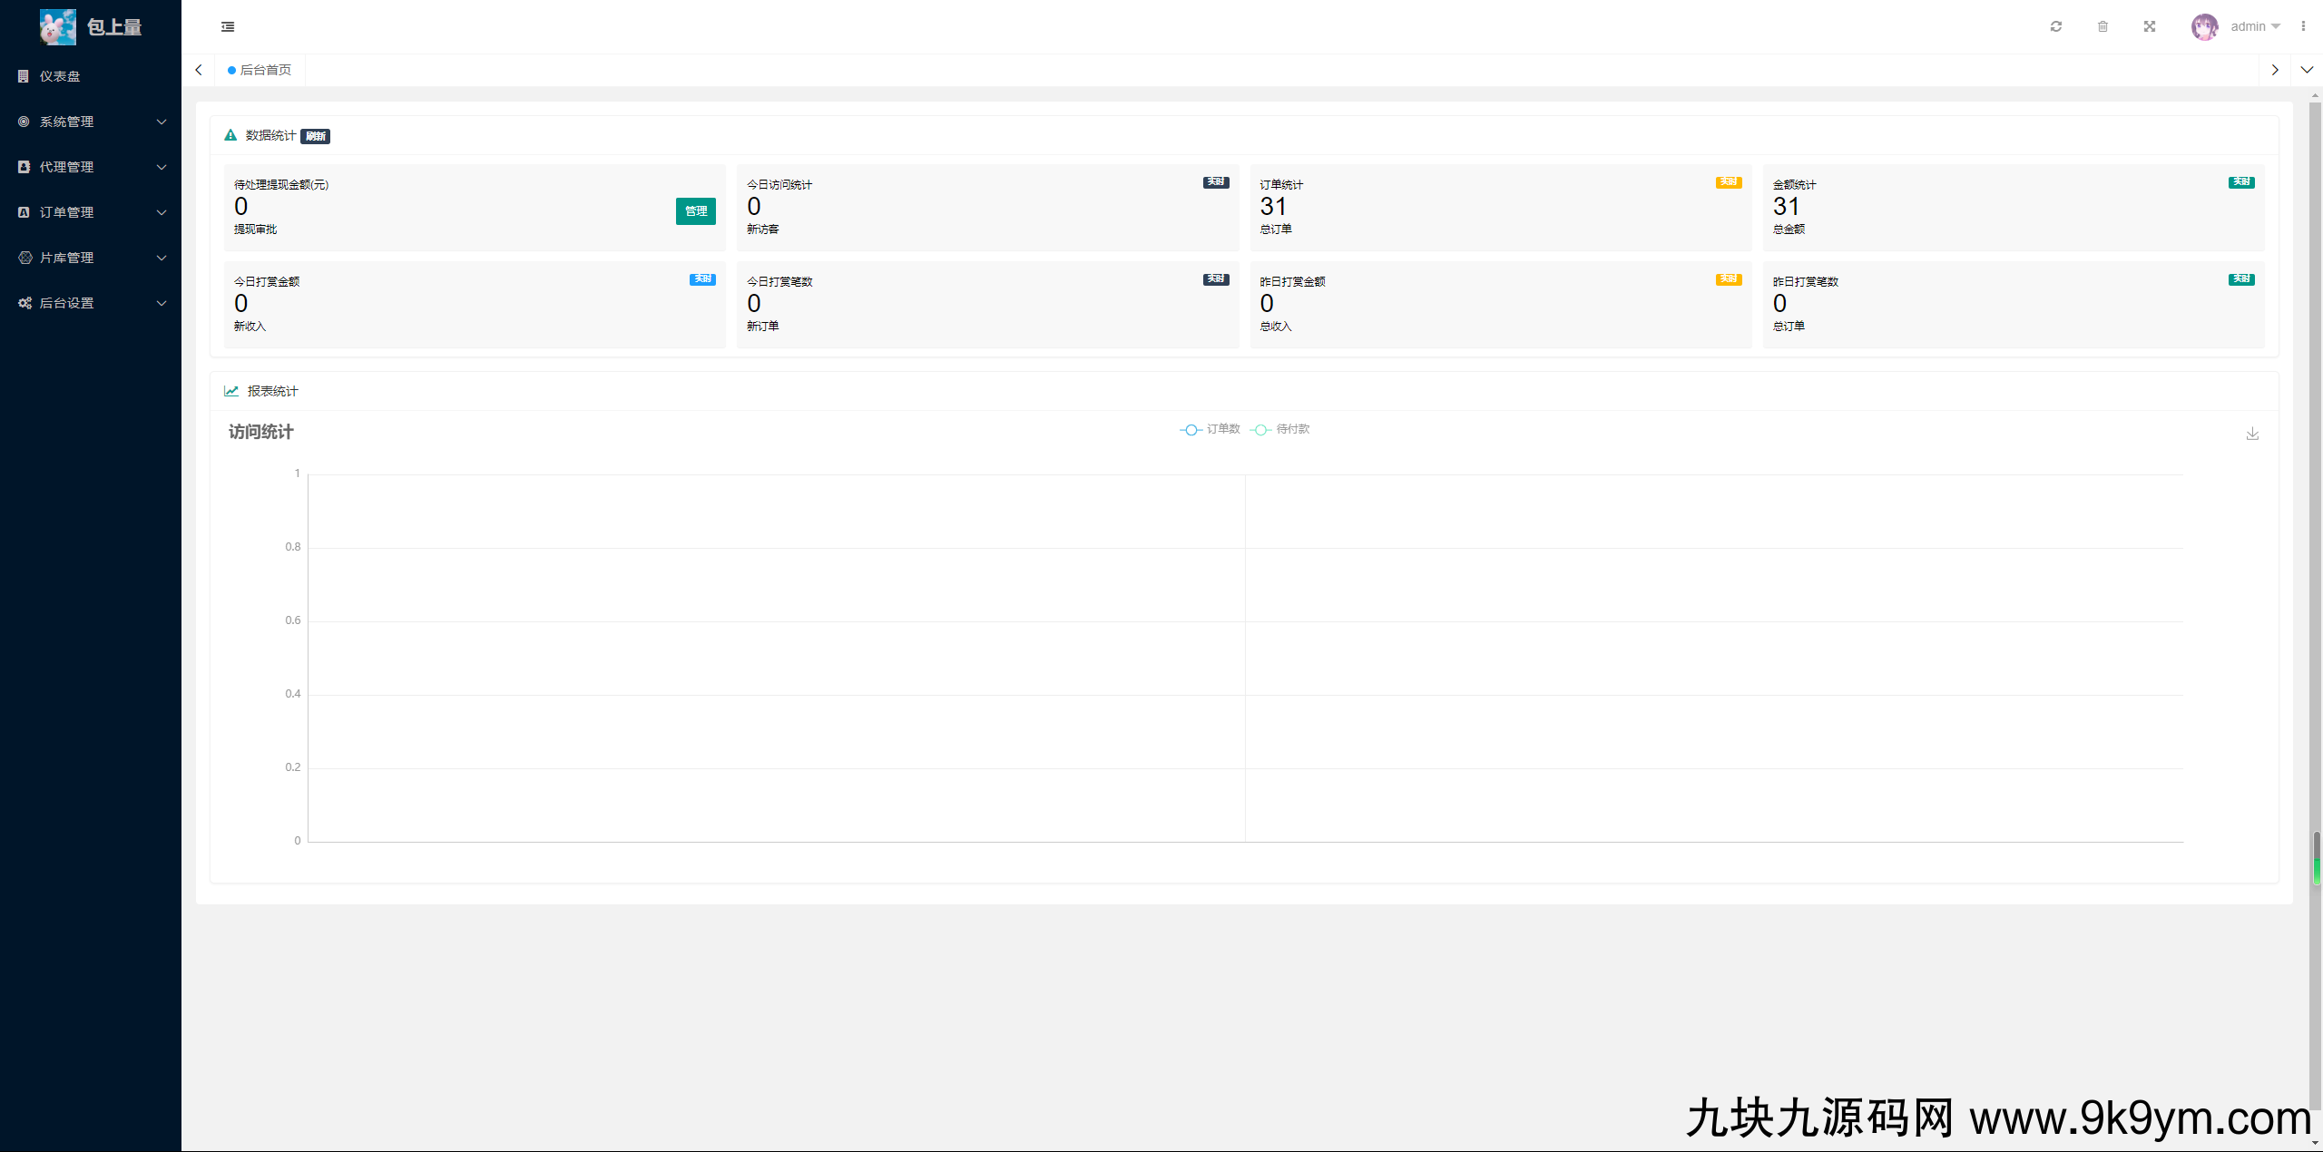Click the 待处理提现金额(元) card label

(281, 184)
